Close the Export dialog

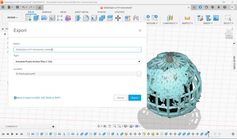[140, 31]
